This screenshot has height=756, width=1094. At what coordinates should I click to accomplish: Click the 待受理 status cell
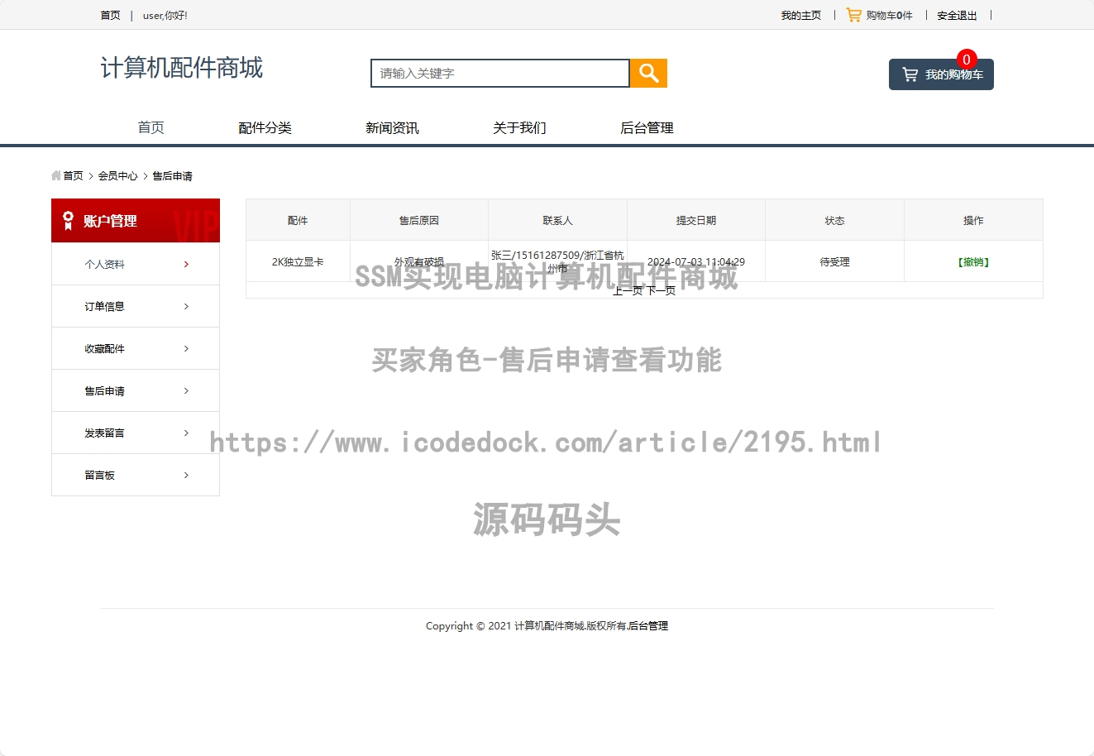pyautogui.click(x=835, y=261)
